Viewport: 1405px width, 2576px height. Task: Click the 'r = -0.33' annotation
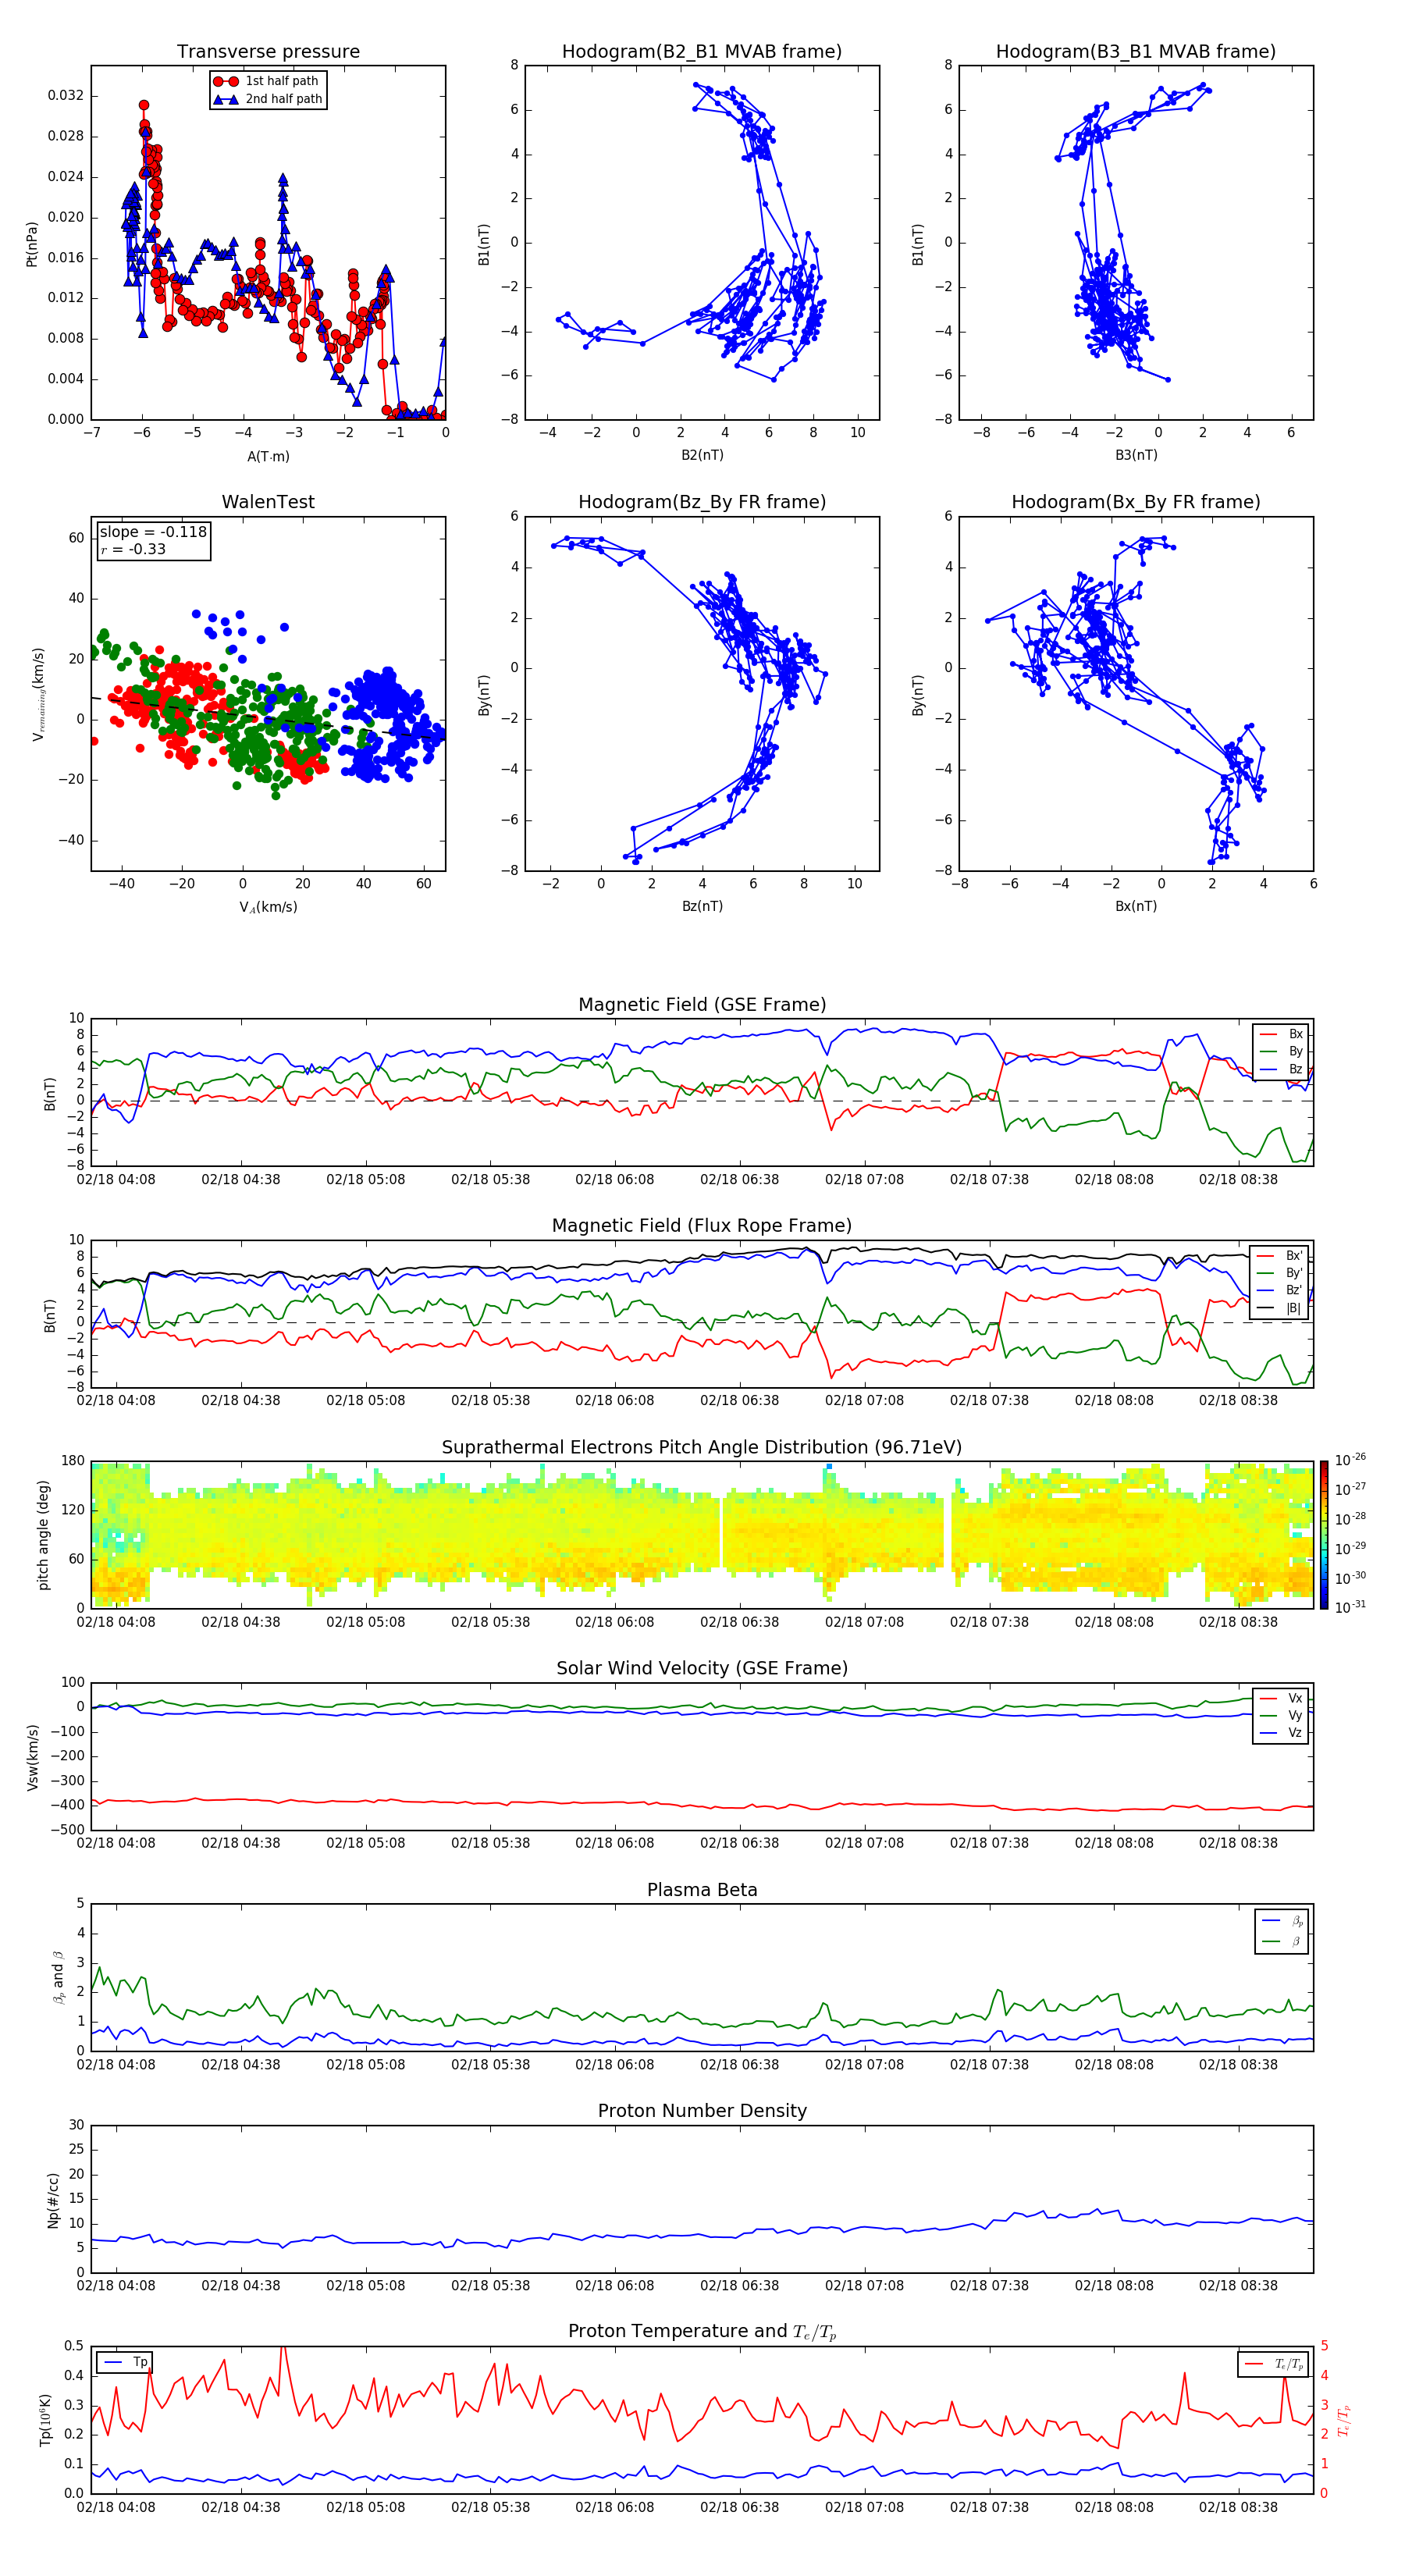(x=133, y=550)
